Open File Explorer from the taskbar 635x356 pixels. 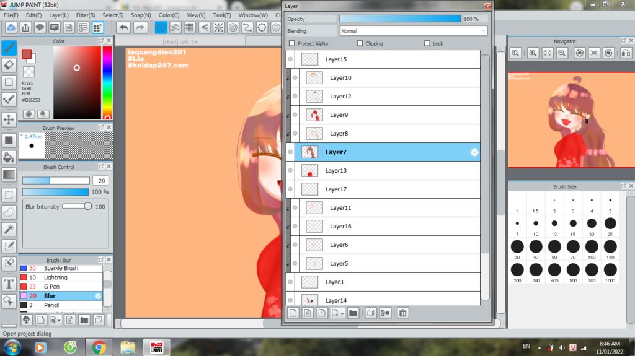pos(128,347)
